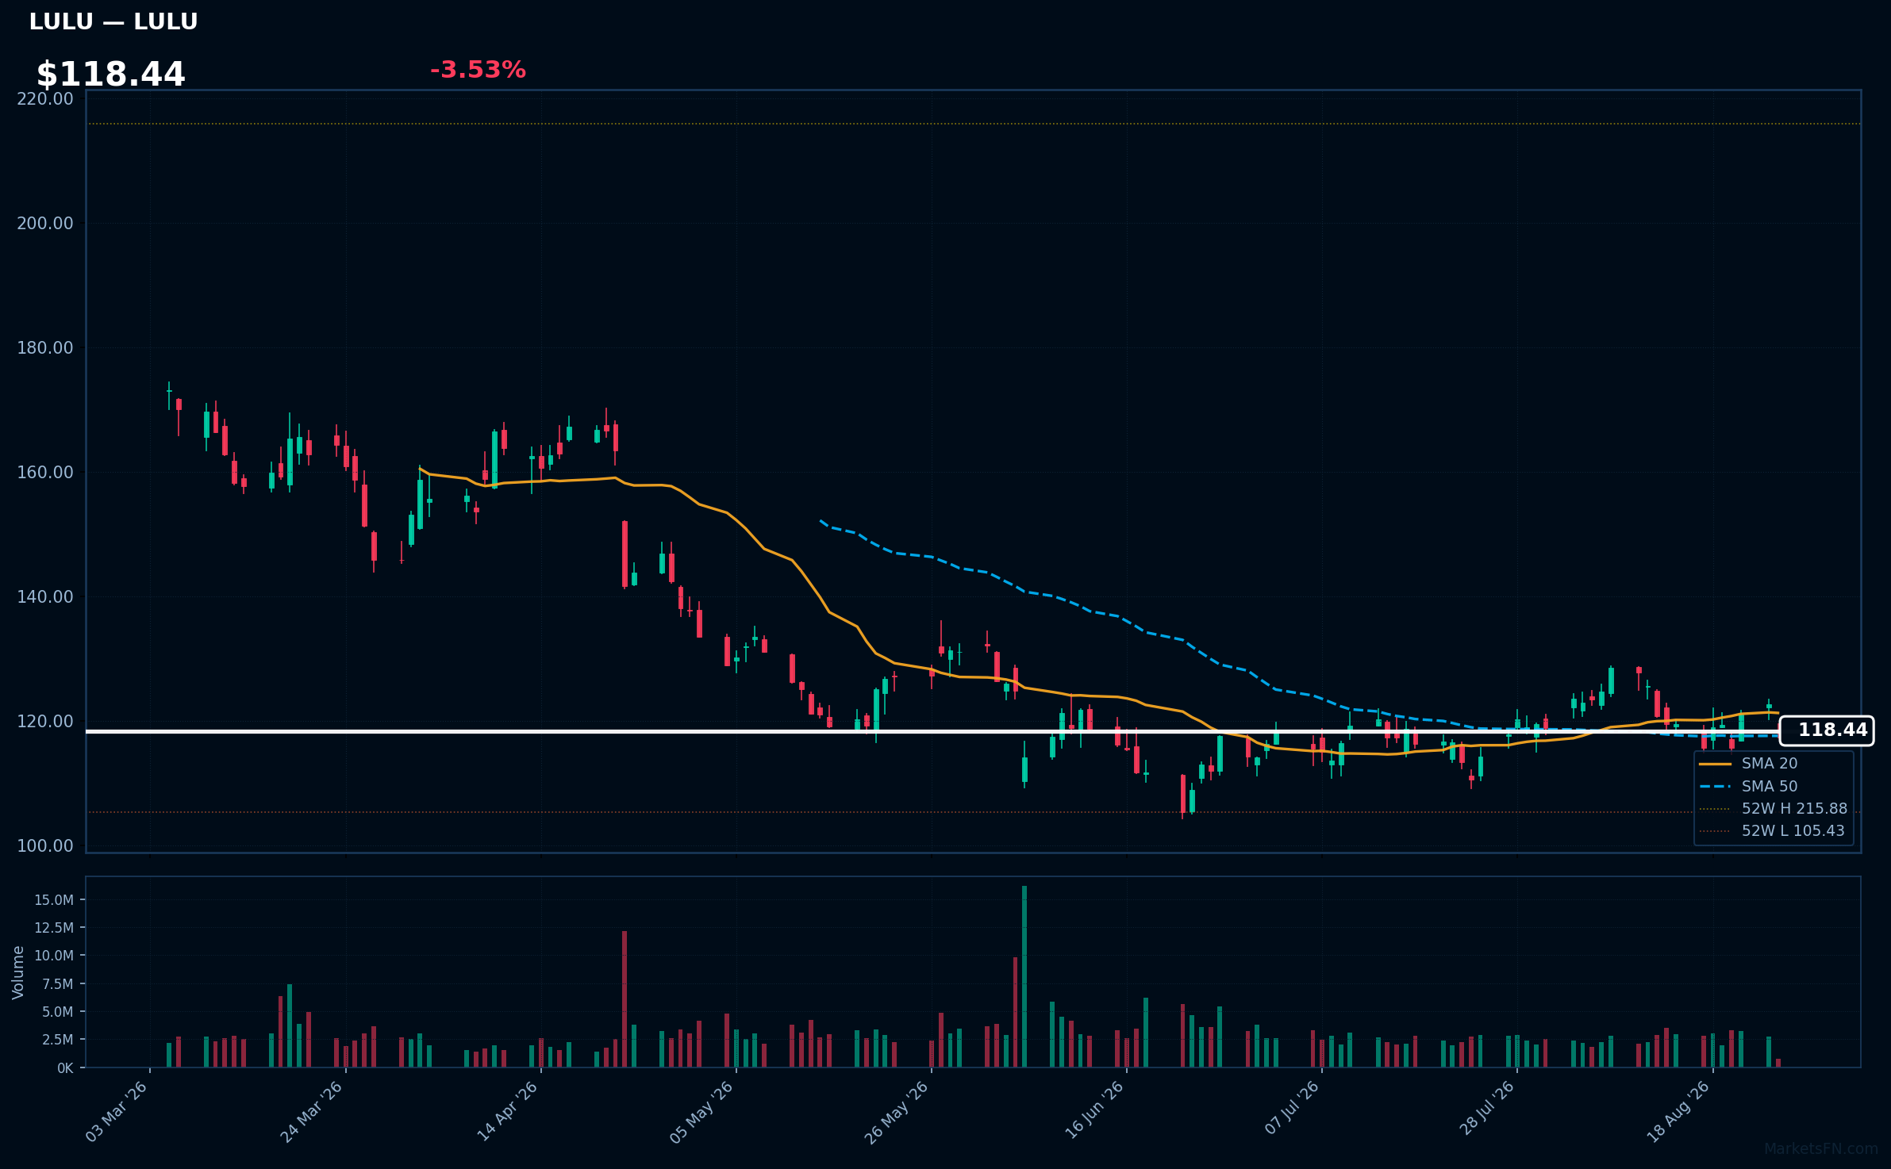This screenshot has height=1169, width=1891.
Task: Click the 12.5M volume axis label
Action: point(54,928)
